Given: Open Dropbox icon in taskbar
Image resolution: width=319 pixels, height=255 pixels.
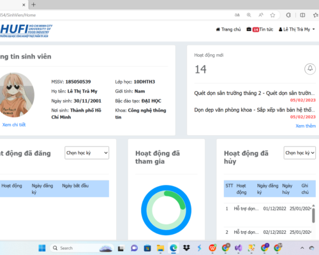Looking at the screenshot, I should click(186, 248).
